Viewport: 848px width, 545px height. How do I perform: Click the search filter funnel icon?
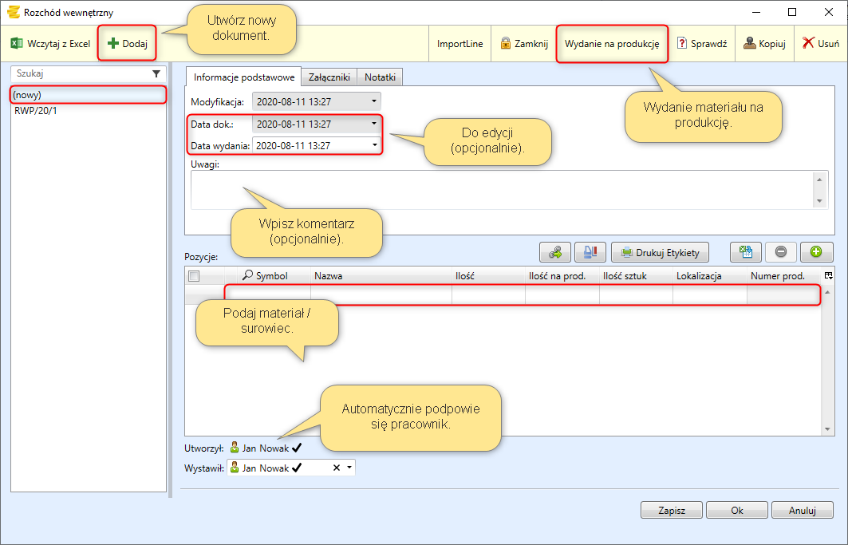pos(156,73)
